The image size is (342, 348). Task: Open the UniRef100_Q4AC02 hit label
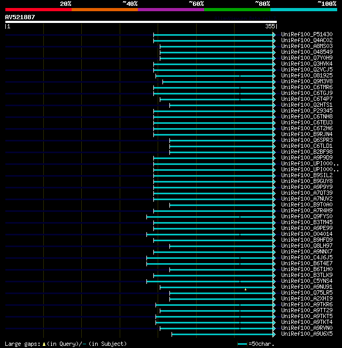coord(307,40)
